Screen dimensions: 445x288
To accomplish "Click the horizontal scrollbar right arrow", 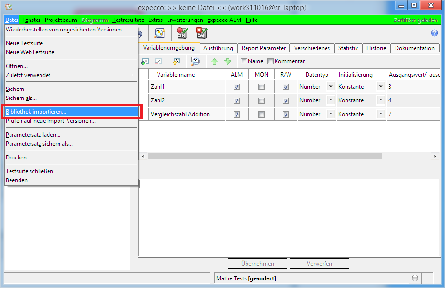I will pyautogui.click(x=435, y=156).
